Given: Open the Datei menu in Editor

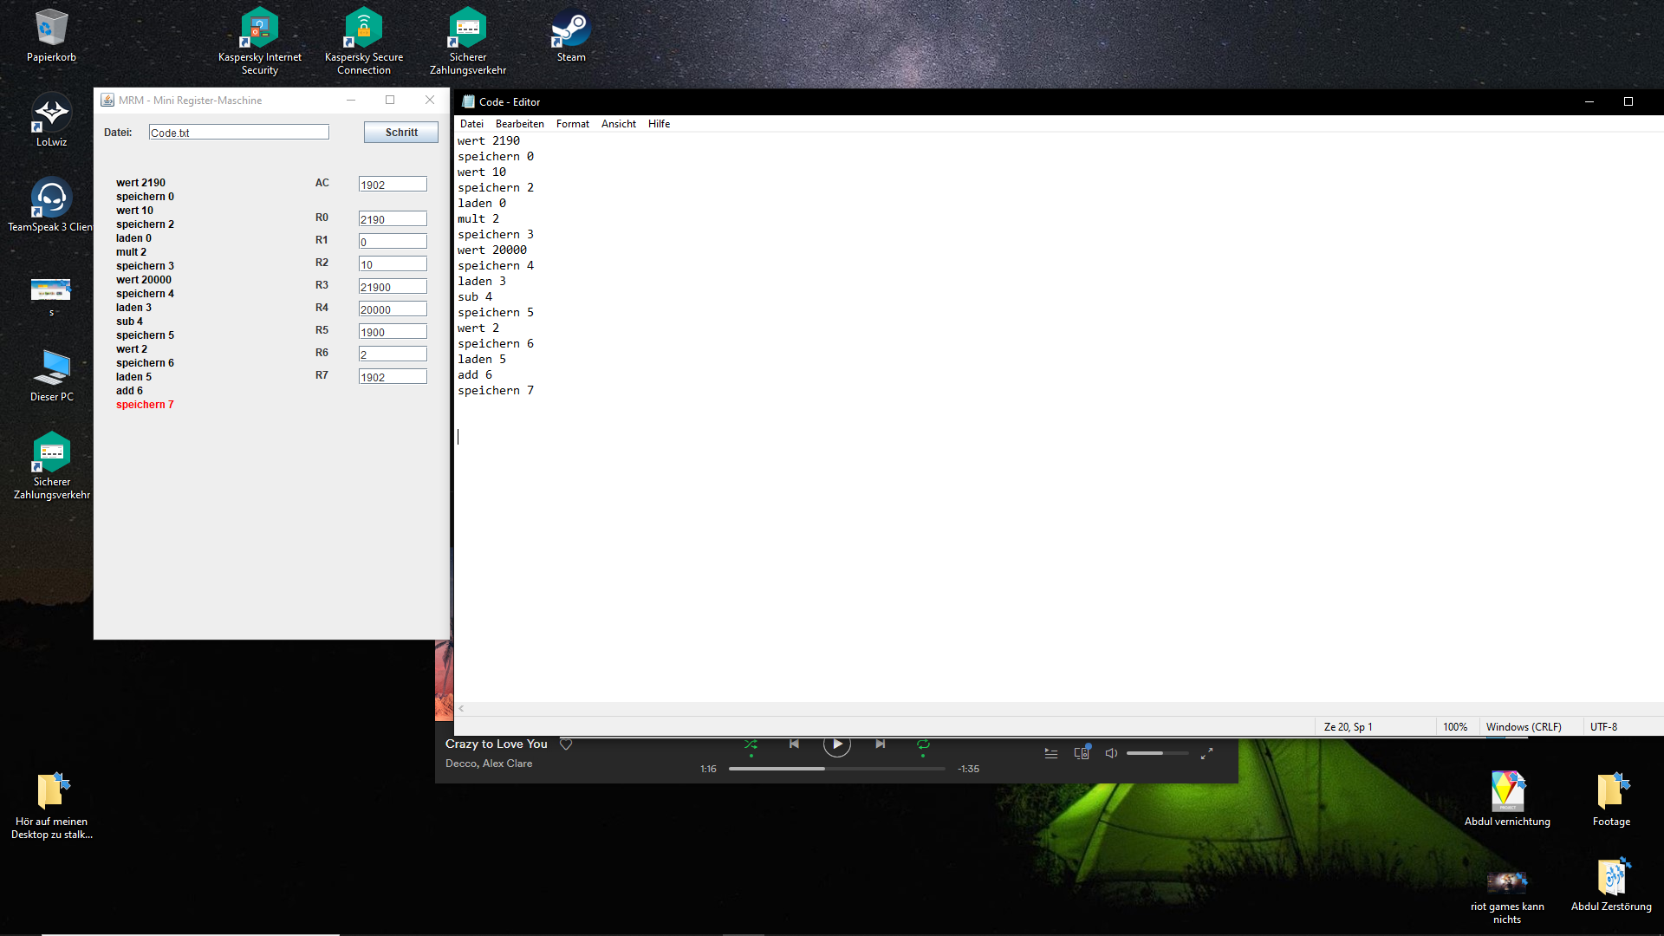Looking at the screenshot, I should coord(471,124).
